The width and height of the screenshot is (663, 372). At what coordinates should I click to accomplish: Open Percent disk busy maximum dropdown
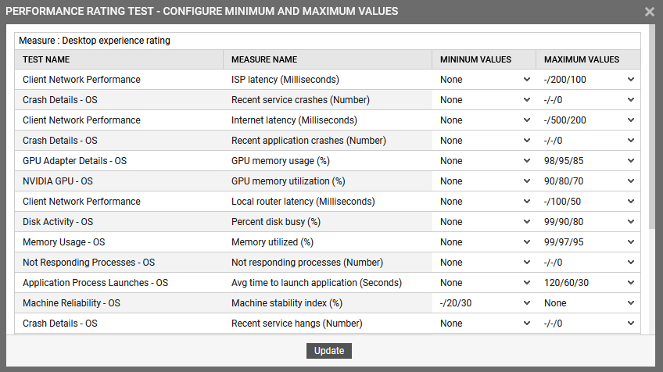[588, 222]
